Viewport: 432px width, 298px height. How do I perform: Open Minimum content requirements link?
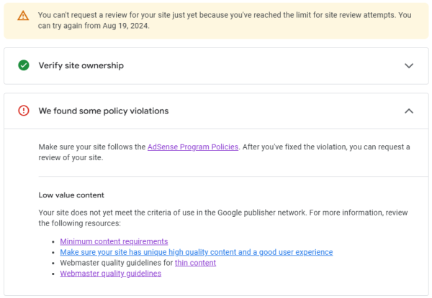click(114, 241)
